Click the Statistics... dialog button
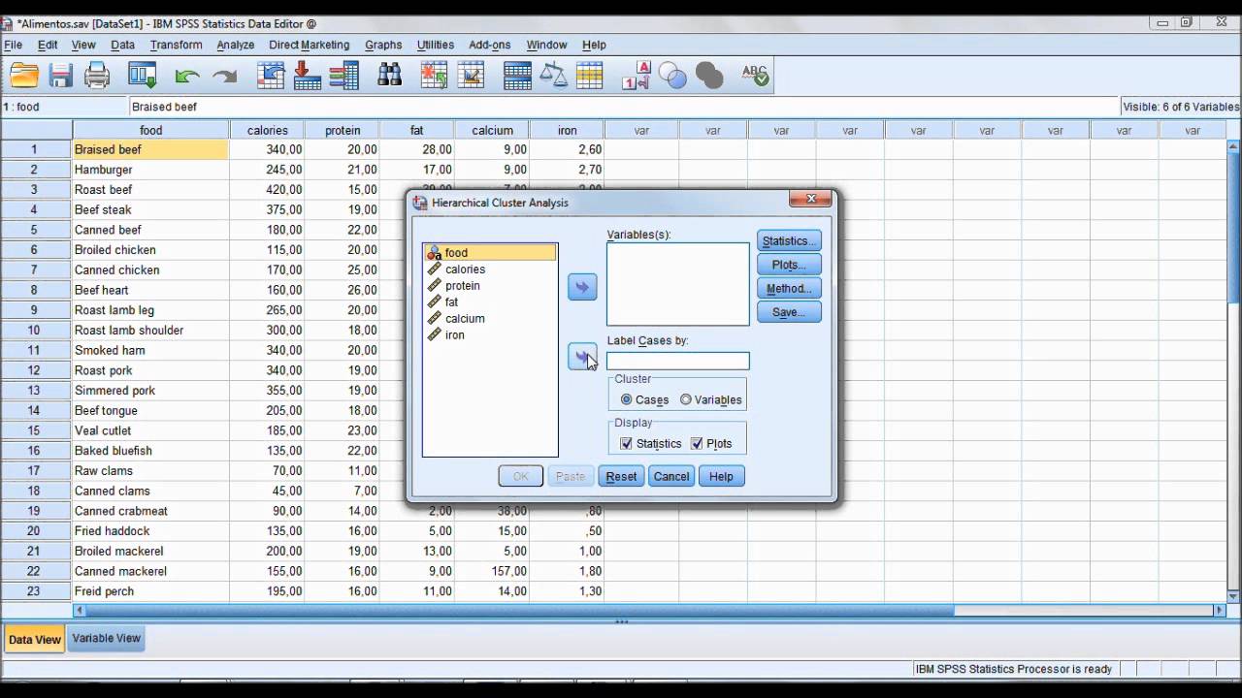 pyautogui.click(x=789, y=241)
